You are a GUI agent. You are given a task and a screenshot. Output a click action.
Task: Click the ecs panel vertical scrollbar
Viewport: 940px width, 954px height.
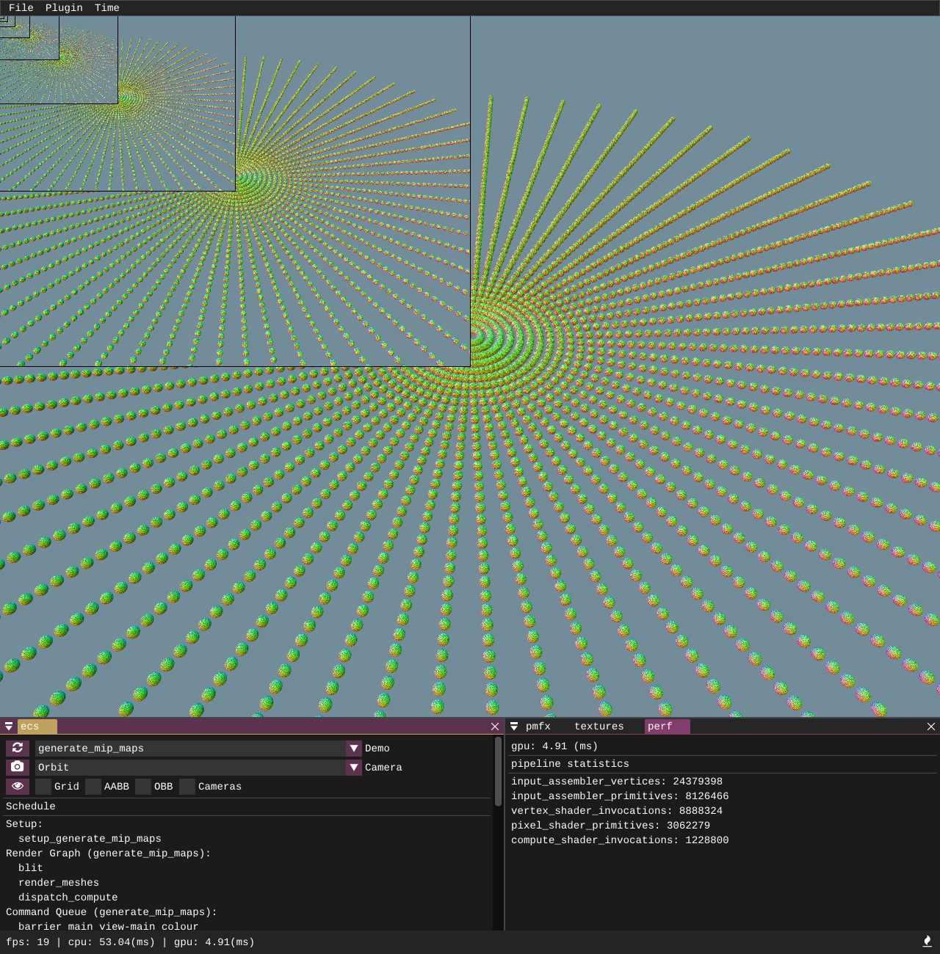pos(498,771)
